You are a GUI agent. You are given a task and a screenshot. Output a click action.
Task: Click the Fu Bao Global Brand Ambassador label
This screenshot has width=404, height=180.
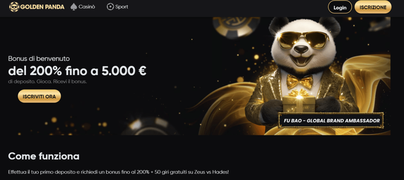click(x=331, y=121)
